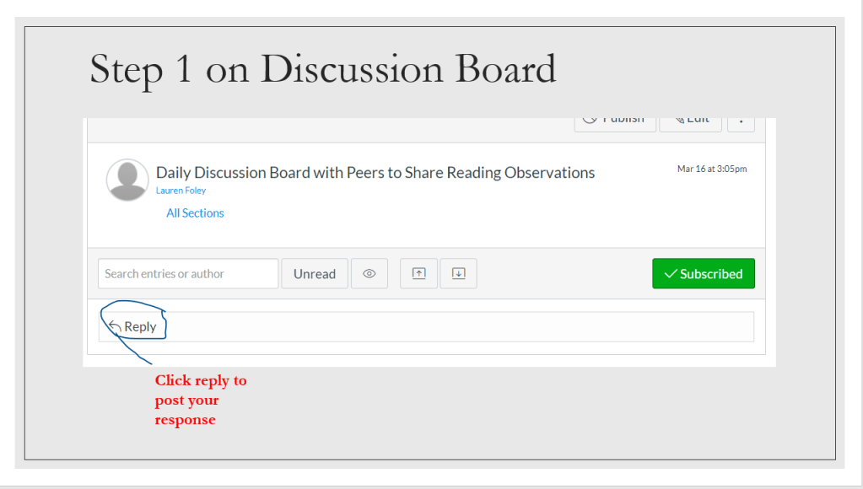Expand all replies with the down-arrow icon
The width and height of the screenshot is (863, 489).
click(458, 274)
